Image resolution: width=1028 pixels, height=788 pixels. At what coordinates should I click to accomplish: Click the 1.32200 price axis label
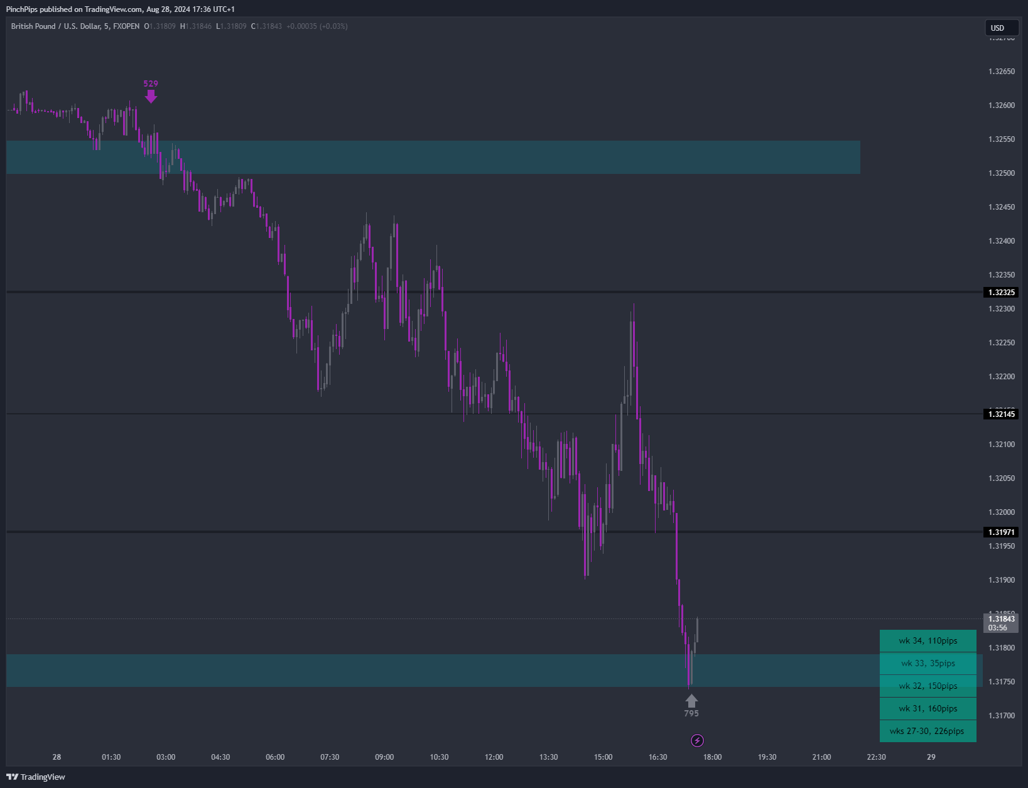[x=1002, y=377]
